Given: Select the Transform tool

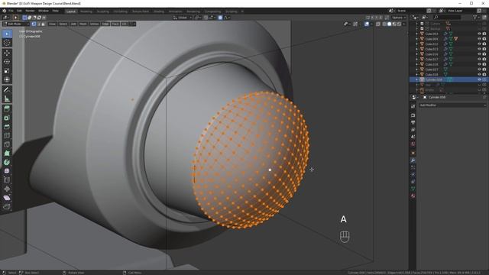Looking at the screenshot, I should click(7, 79).
